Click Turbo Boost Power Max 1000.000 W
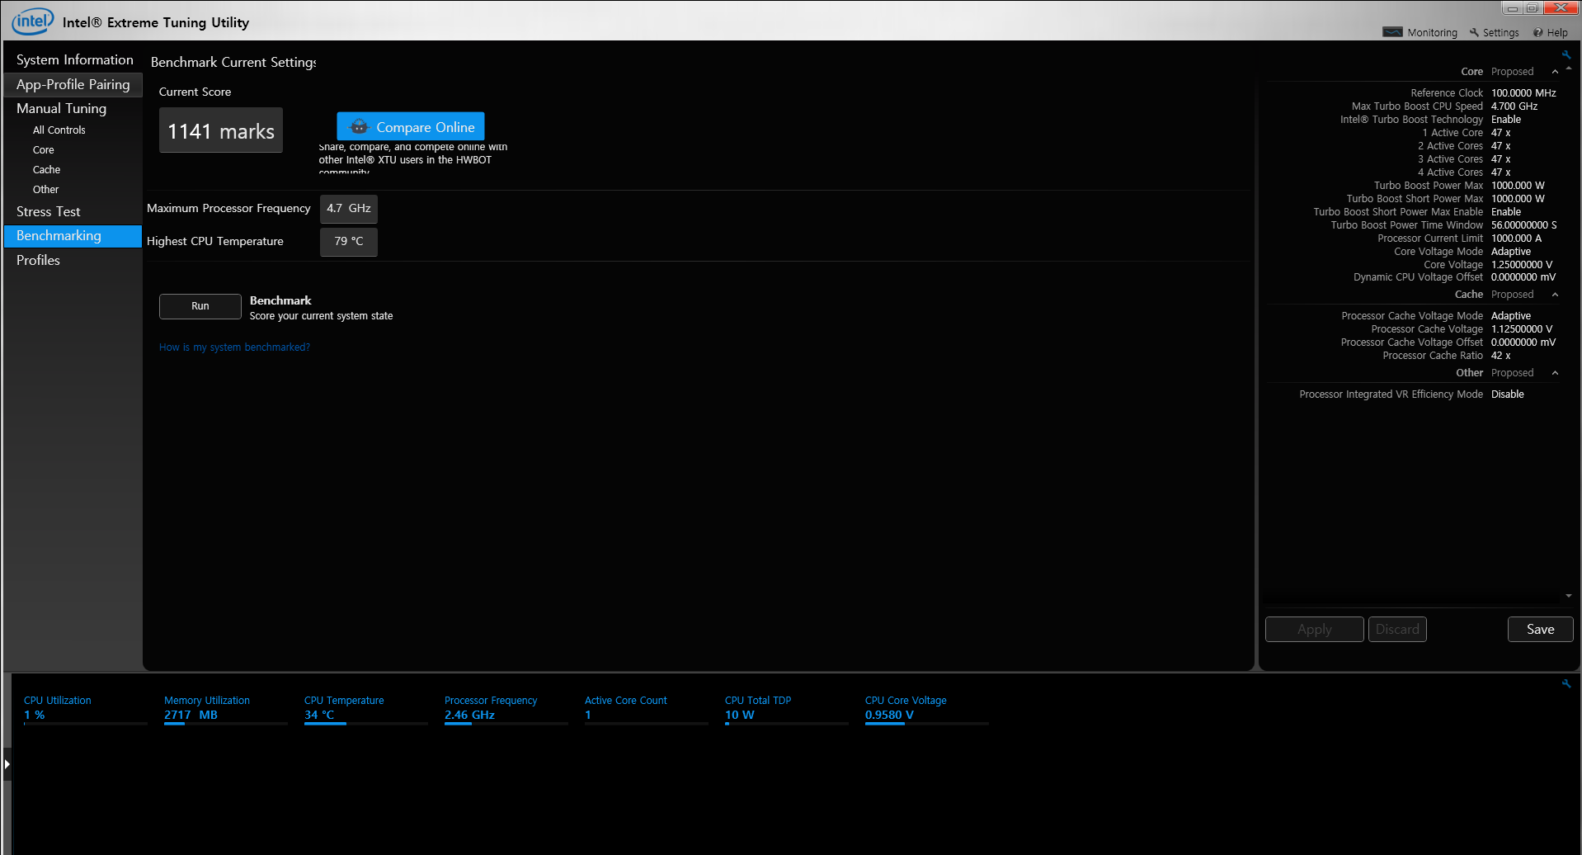This screenshot has width=1582, height=855. click(1518, 186)
